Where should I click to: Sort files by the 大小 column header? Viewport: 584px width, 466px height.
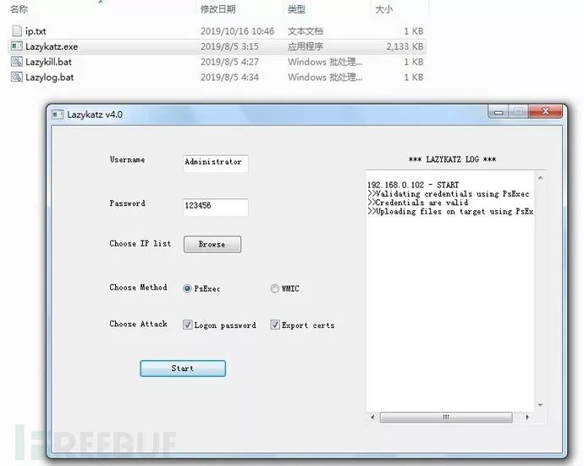[384, 9]
